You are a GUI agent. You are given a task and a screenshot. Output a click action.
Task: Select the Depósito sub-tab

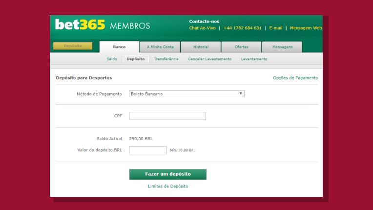(x=136, y=59)
